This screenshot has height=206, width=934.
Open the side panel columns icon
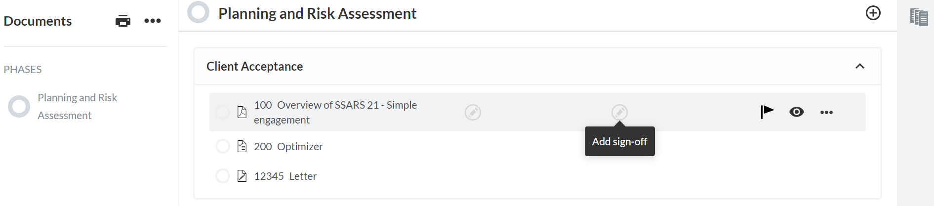(919, 17)
